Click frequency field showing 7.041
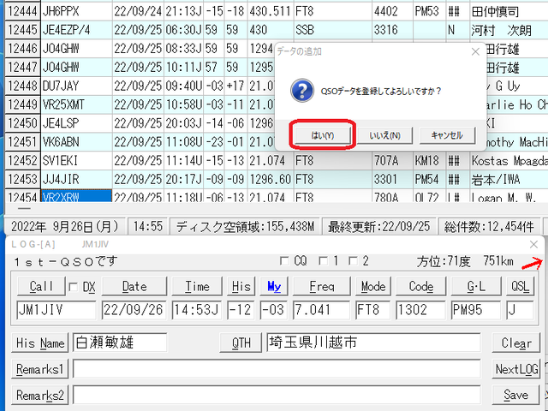This screenshot has height=411, width=548. pos(322,310)
